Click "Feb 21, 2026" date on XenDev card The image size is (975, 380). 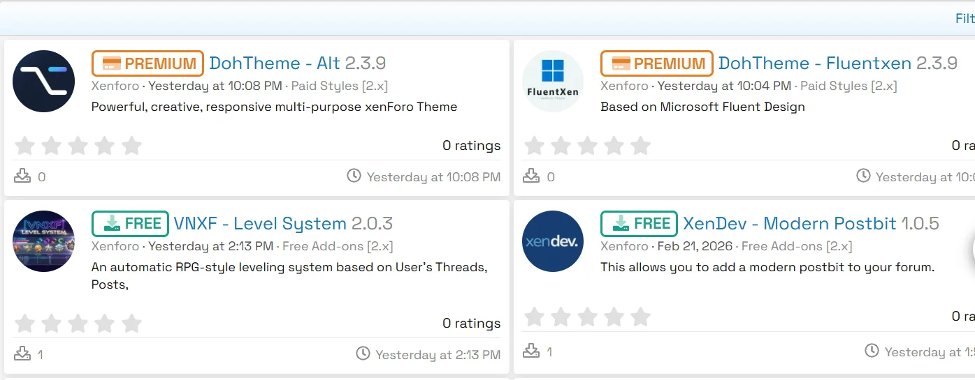click(x=695, y=246)
